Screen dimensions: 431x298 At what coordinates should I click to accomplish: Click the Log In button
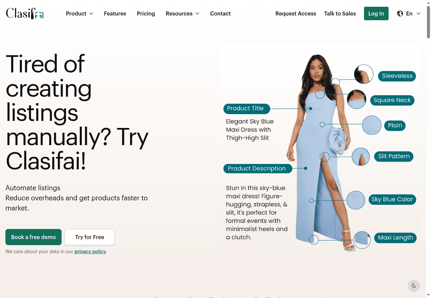376,13
